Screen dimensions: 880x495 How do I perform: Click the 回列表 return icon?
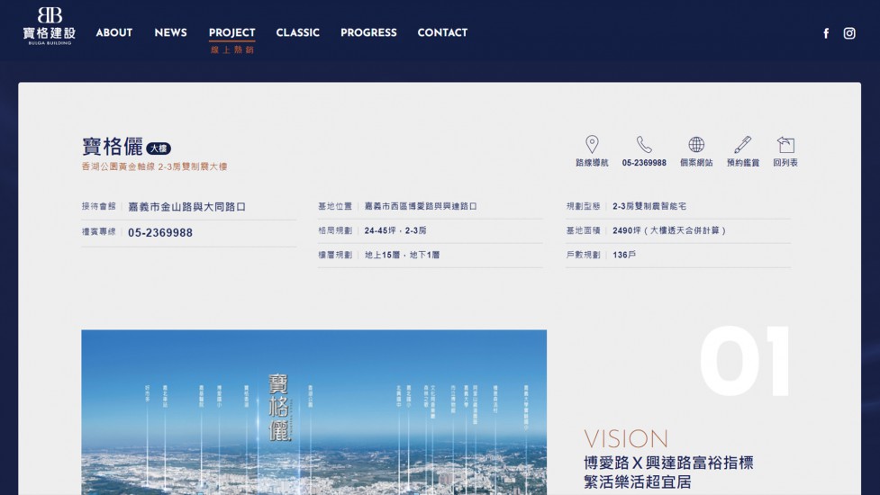(x=785, y=144)
